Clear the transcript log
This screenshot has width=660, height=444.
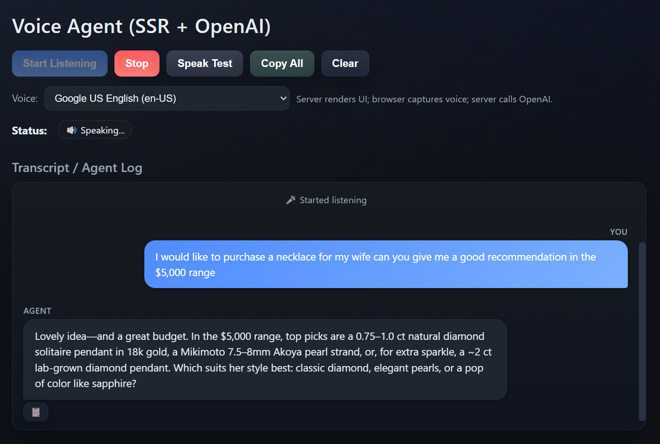point(345,63)
